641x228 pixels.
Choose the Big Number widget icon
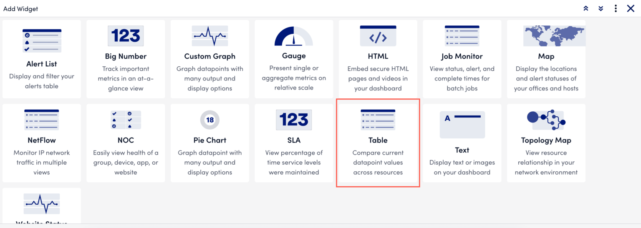click(x=126, y=36)
